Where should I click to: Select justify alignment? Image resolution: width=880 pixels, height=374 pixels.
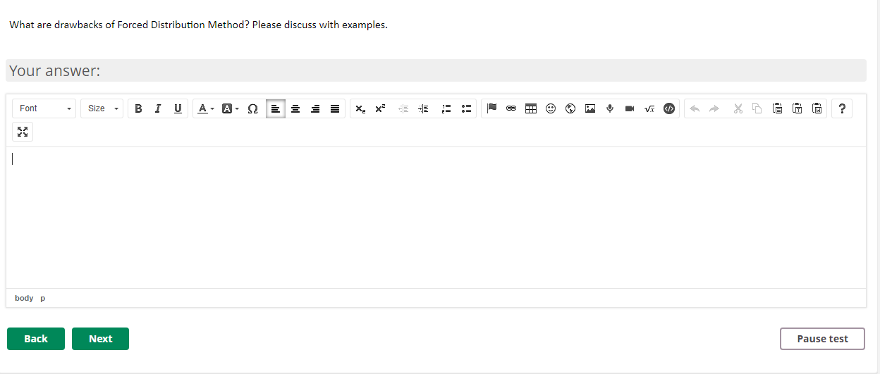335,108
